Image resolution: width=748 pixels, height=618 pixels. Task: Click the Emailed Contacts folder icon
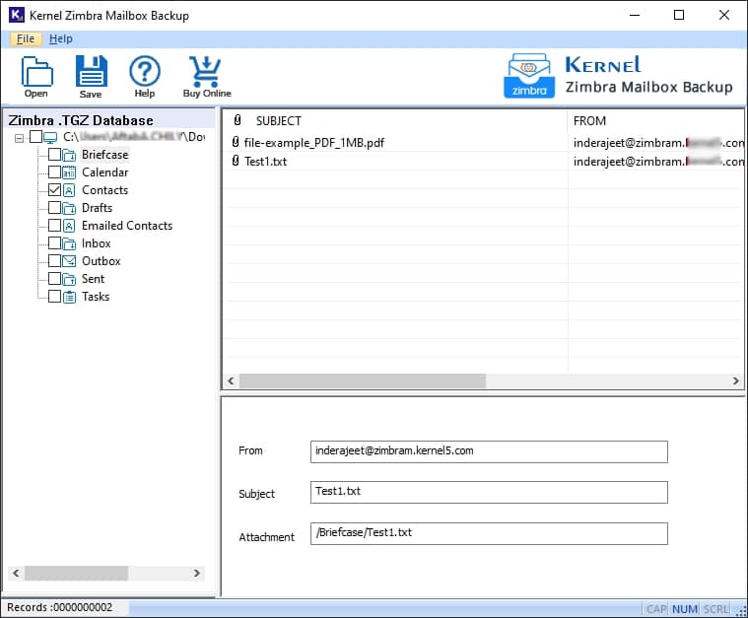point(69,226)
